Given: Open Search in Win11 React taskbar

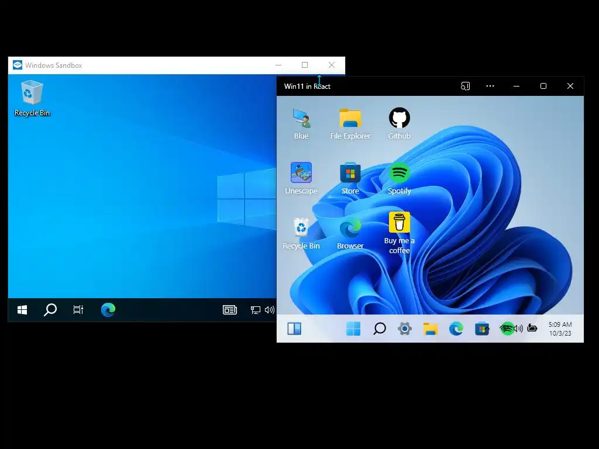Looking at the screenshot, I should 379,329.
